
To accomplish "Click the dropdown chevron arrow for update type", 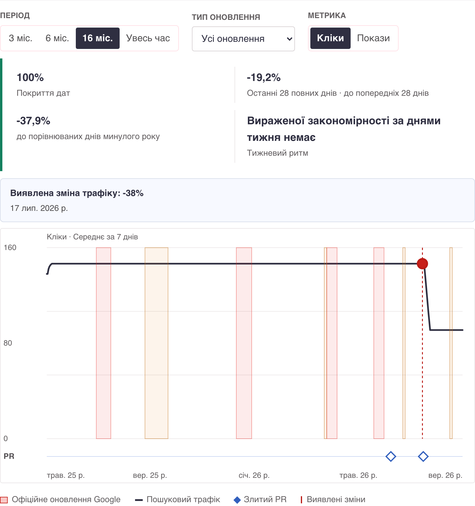I will (x=290, y=39).
